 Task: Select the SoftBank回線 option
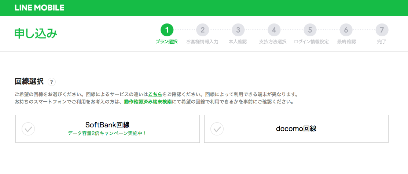click(107, 129)
